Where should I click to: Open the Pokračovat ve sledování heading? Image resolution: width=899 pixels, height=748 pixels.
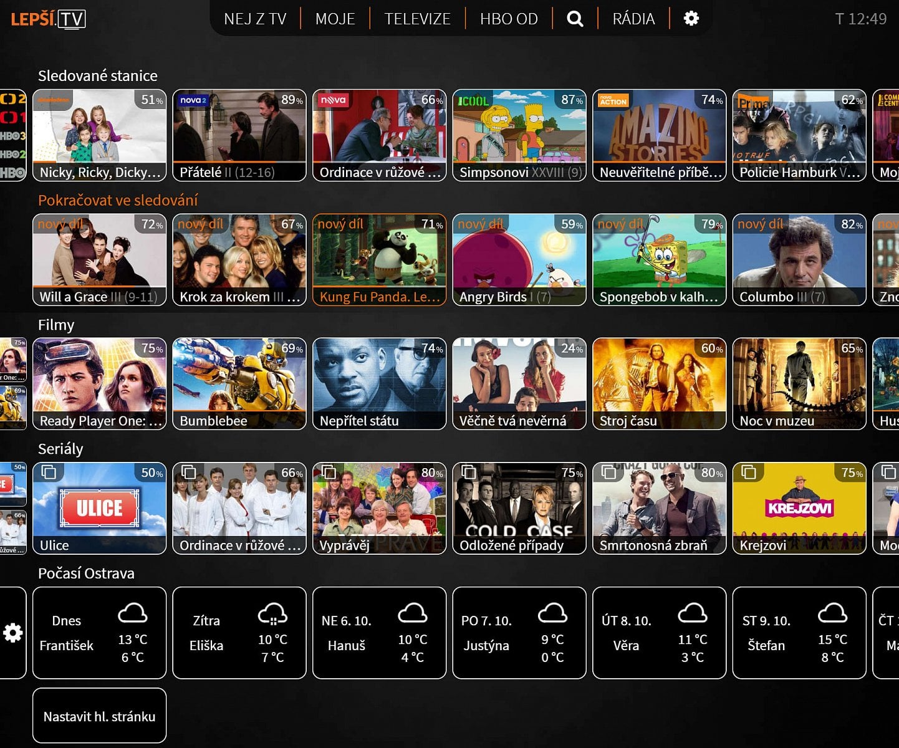118,200
